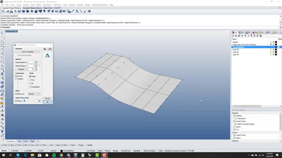Toggle the lightbulb for Default layer
Image resolution: width=282 pixels, height=158 pixels.
click(271, 42)
